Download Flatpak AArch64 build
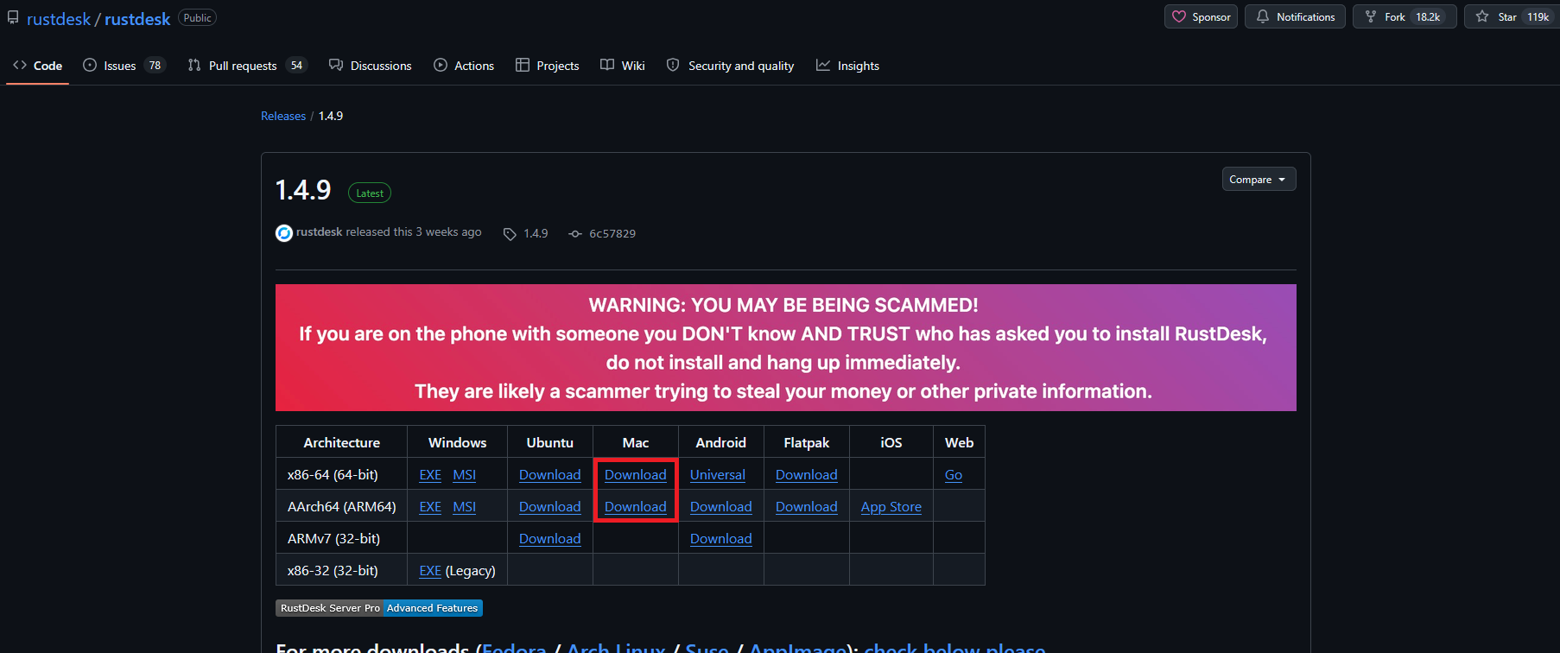This screenshot has height=653, width=1560. [x=807, y=507]
